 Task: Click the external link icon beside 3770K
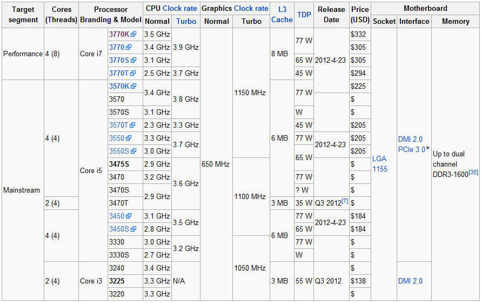click(x=133, y=34)
